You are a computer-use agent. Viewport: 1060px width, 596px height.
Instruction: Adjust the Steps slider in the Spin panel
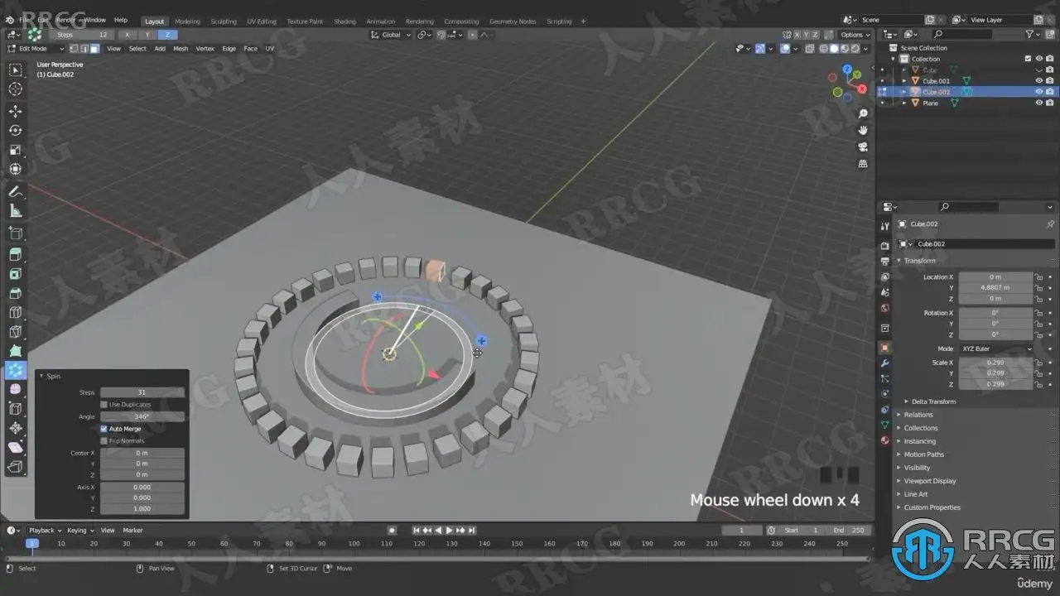tap(142, 392)
